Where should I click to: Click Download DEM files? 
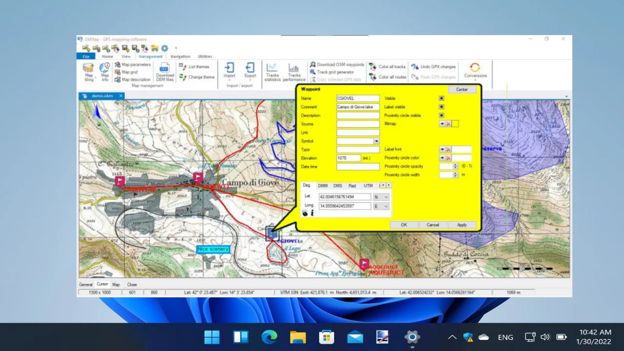(x=165, y=72)
